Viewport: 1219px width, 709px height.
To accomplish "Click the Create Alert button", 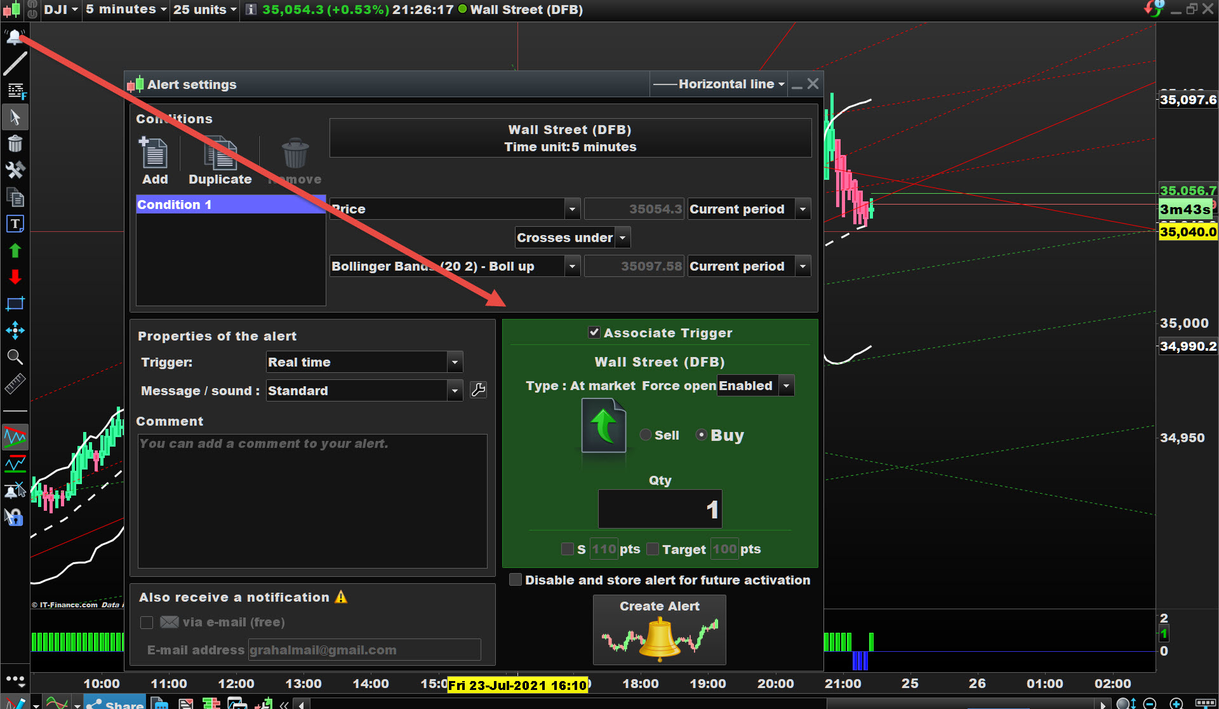I will click(659, 629).
